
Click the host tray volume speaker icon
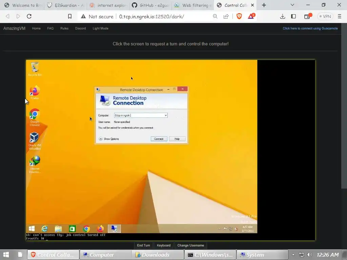(310, 255)
